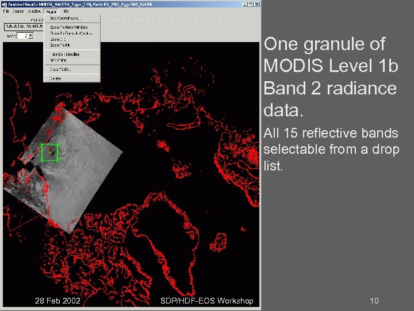
Task: Choose Box Coordinates... from Region menu
Action: (71, 18)
